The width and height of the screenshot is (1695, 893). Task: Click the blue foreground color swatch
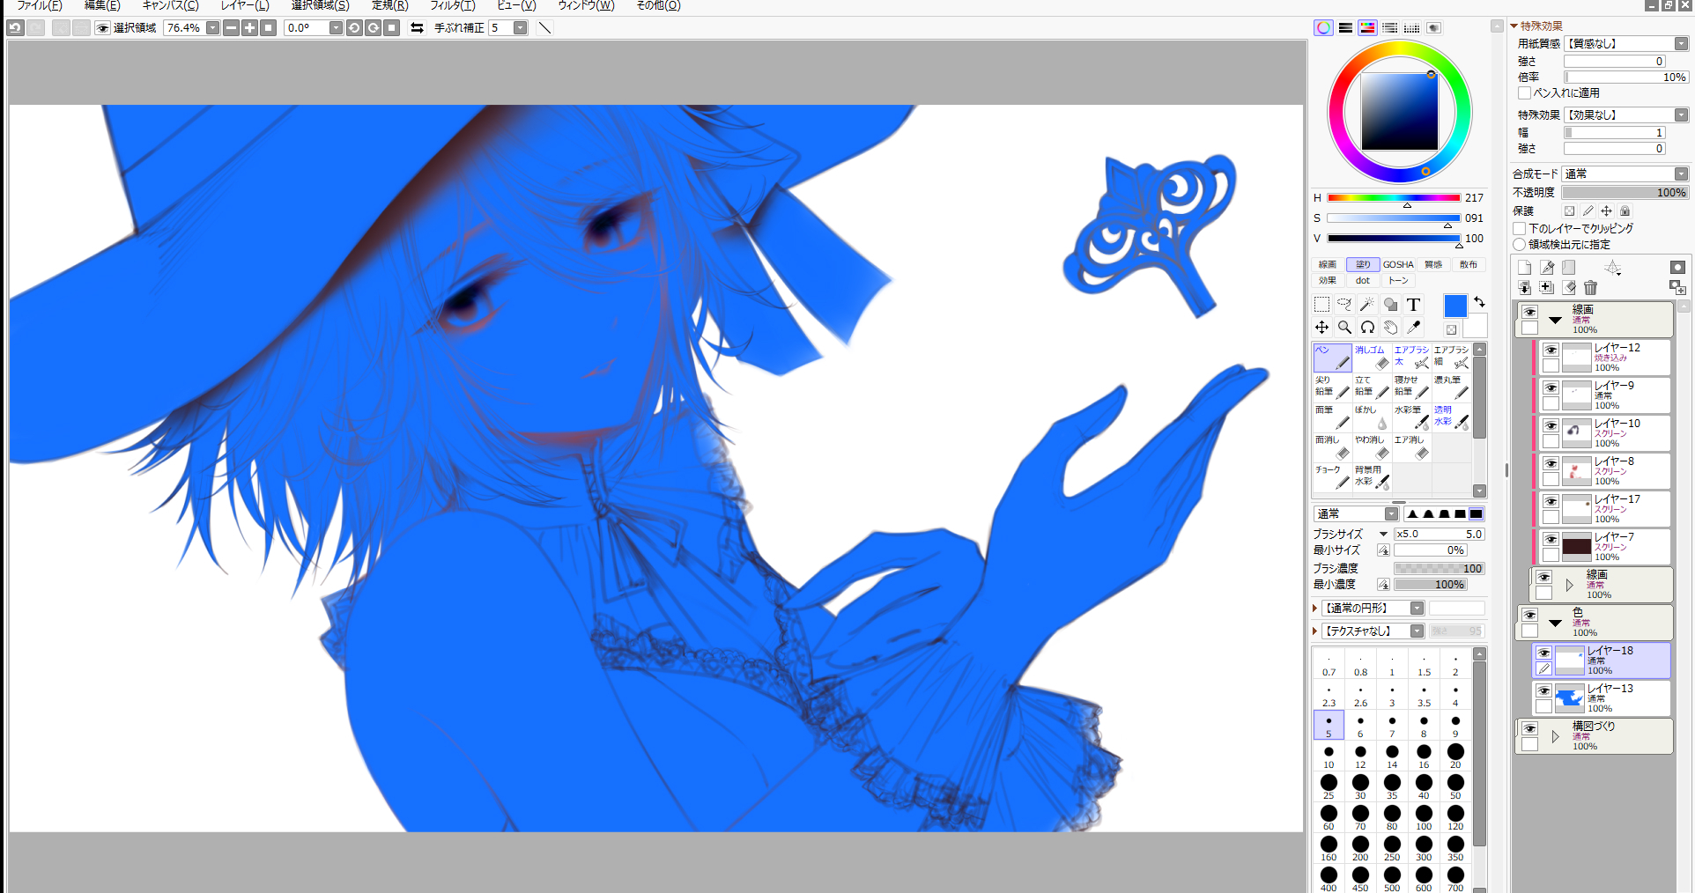[1455, 306]
